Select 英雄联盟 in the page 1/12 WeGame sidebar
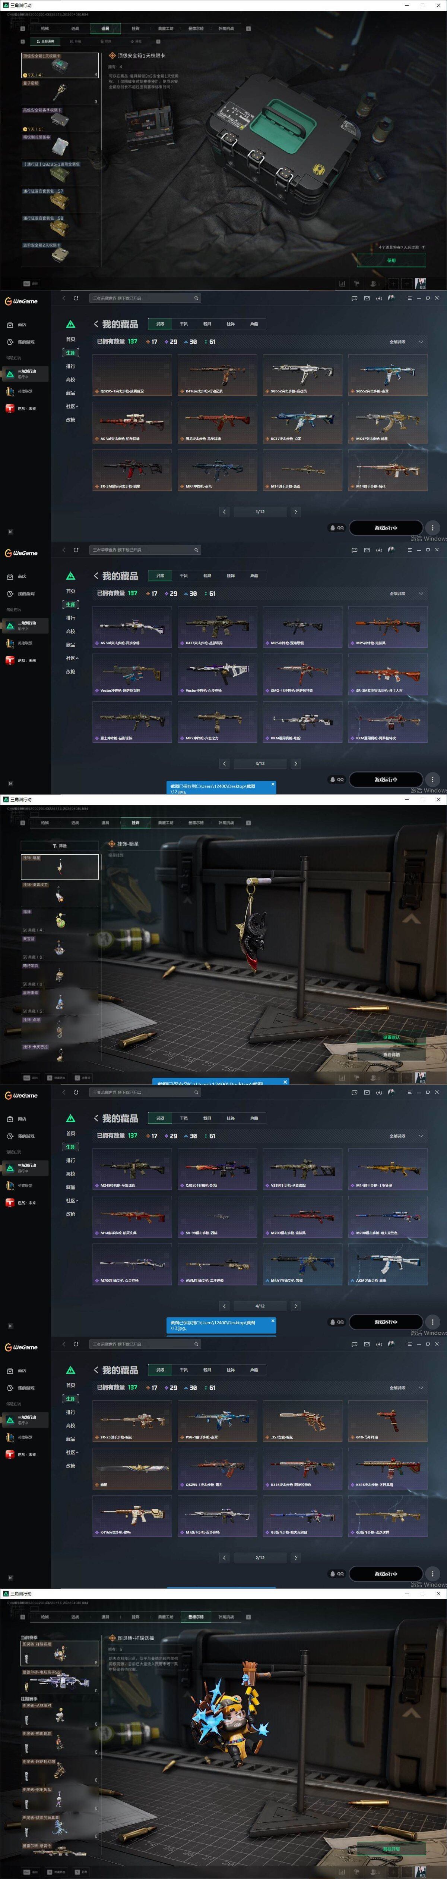Screen dimensions: 447x1879 pos(25,392)
